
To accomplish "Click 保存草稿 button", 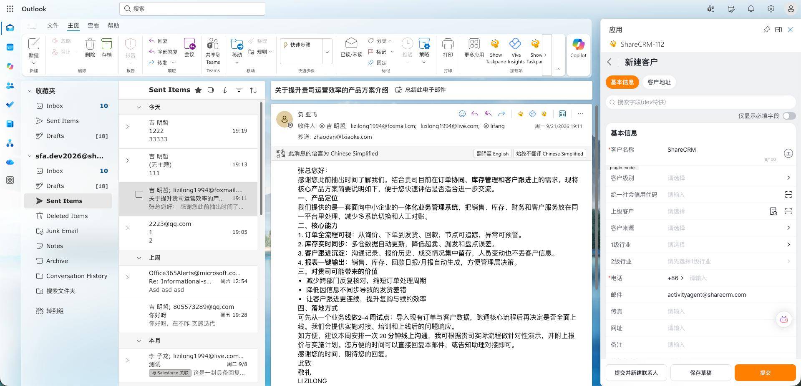I will click(700, 373).
